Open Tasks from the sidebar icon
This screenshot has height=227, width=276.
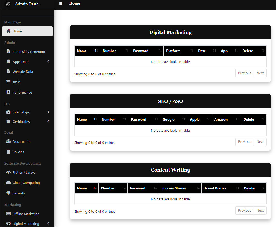[8, 82]
